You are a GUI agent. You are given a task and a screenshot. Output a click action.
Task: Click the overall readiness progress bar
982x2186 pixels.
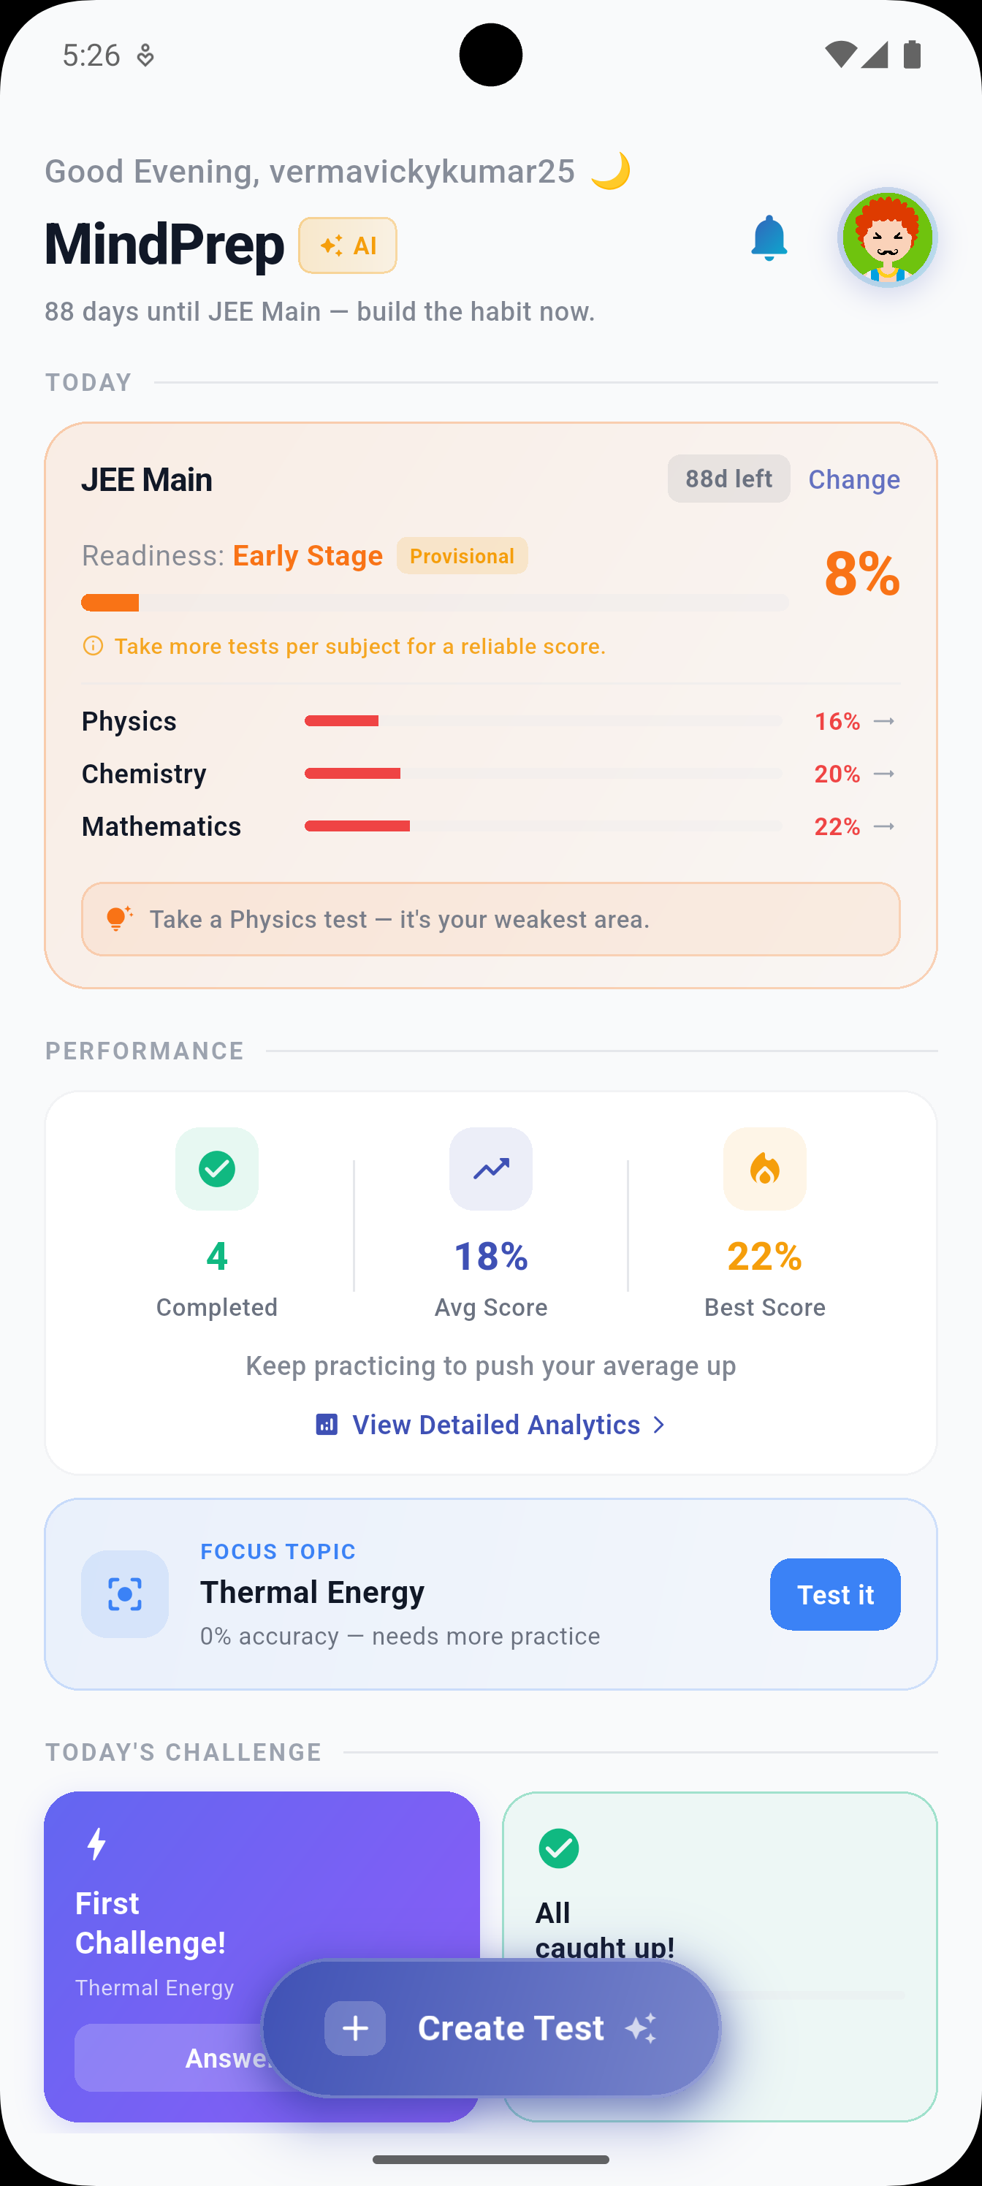click(435, 601)
